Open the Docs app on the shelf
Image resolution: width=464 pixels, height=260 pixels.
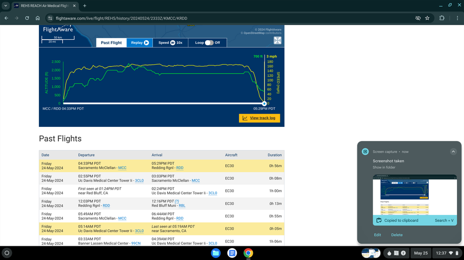tap(232, 253)
